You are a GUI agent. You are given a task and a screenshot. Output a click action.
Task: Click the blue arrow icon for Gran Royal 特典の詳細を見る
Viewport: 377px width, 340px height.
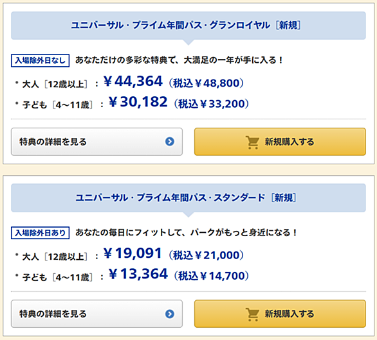coord(170,142)
